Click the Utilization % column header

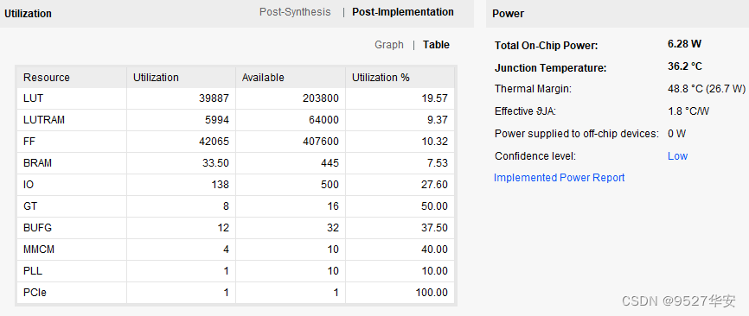(400, 77)
